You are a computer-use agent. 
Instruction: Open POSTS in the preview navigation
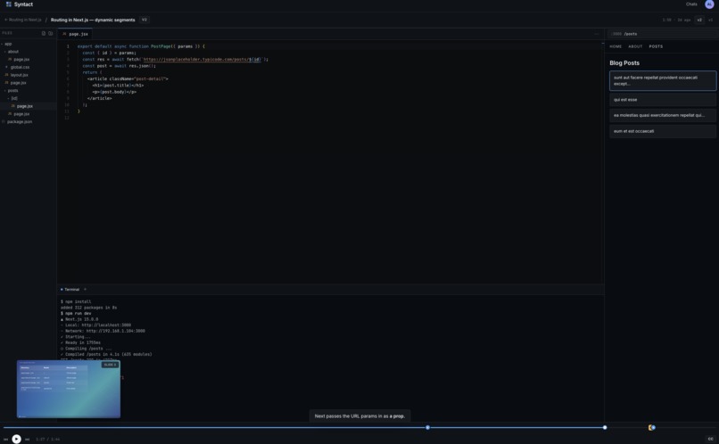tap(656, 46)
